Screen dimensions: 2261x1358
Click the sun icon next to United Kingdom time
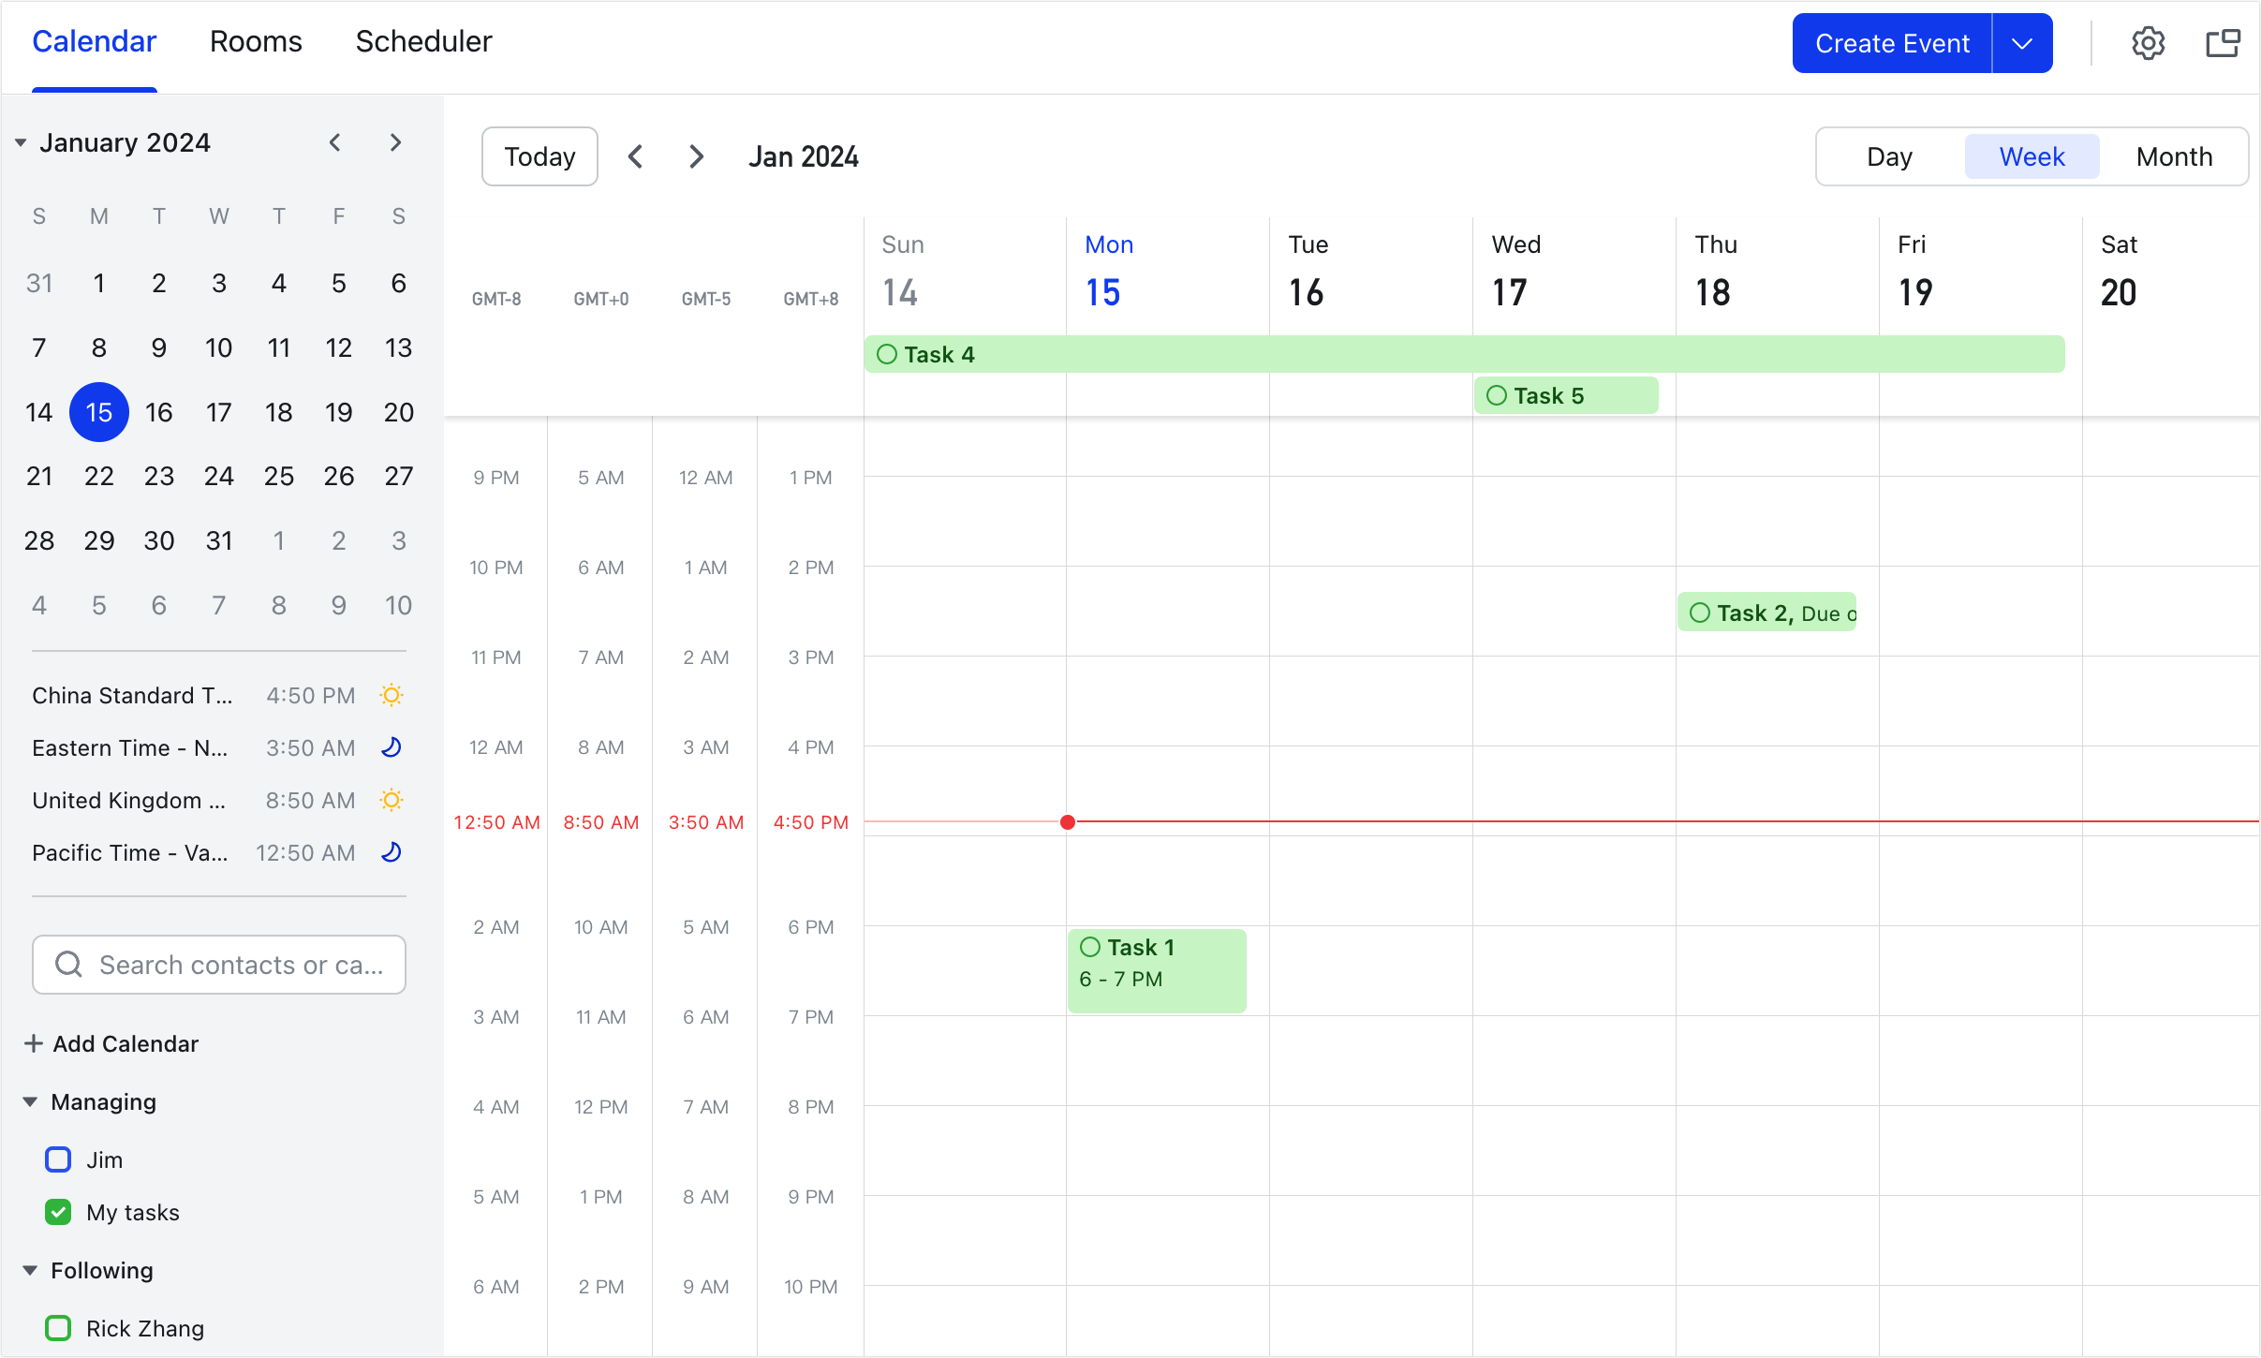point(392,800)
